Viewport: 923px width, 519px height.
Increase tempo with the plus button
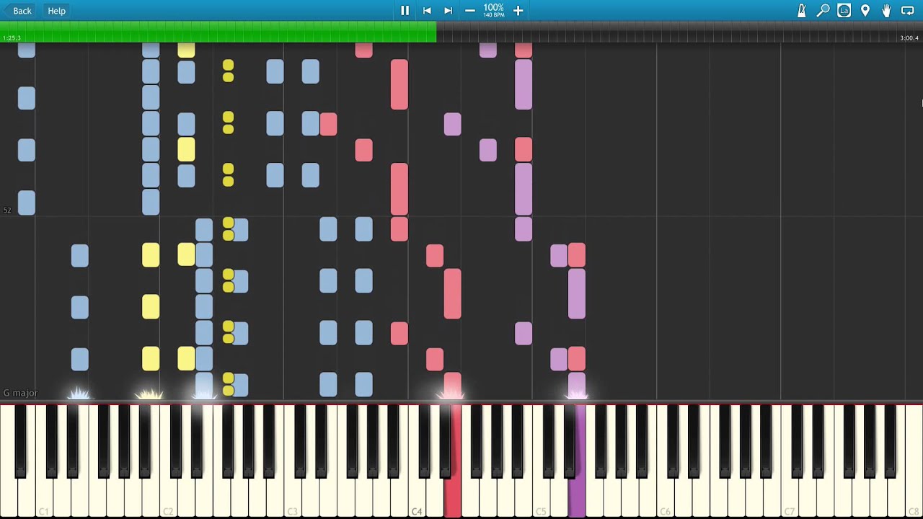tap(518, 11)
